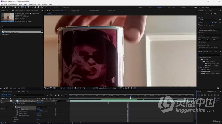This screenshot has height=124, width=222.
Task: Select the Hand tool
Action: click(5, 7)
